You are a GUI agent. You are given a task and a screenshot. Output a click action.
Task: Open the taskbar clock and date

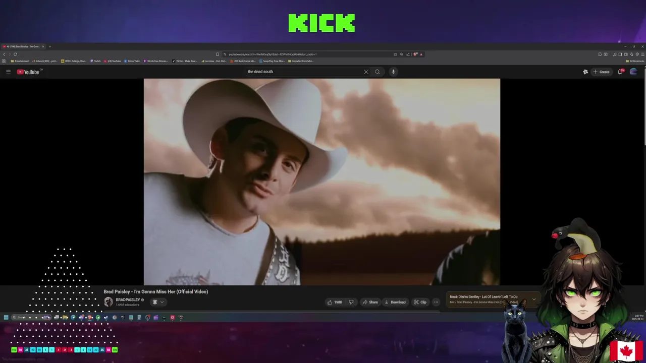(637, 317)
